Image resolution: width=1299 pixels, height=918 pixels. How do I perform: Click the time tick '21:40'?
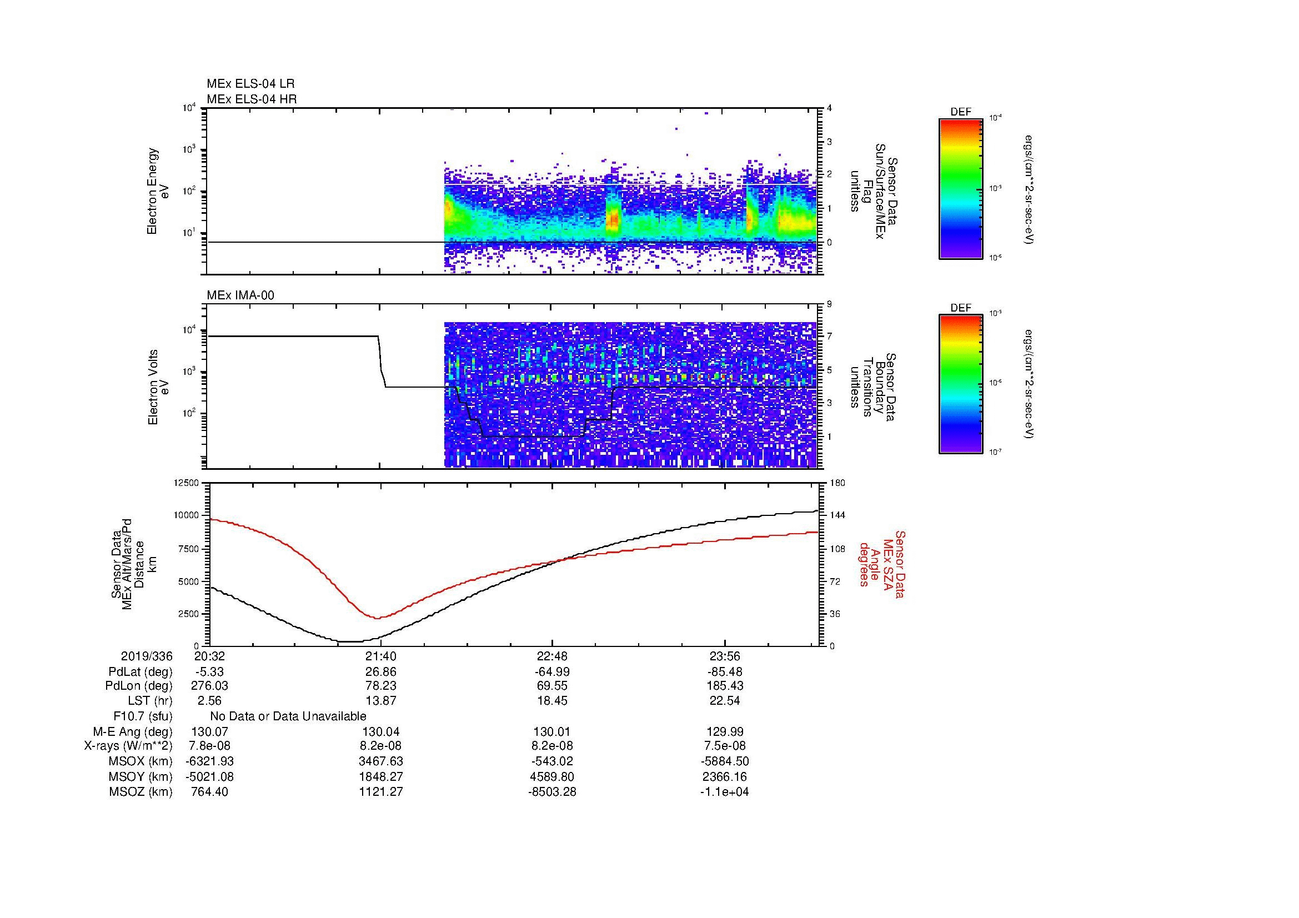point(381,656)
